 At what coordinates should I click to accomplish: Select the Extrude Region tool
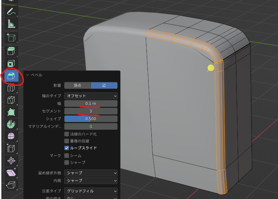click(11, 51)
